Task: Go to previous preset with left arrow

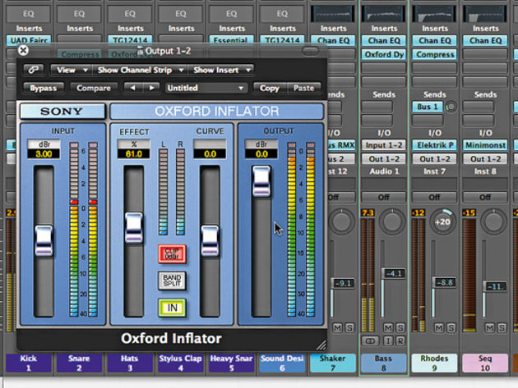Action: click(x=133, y=88)
